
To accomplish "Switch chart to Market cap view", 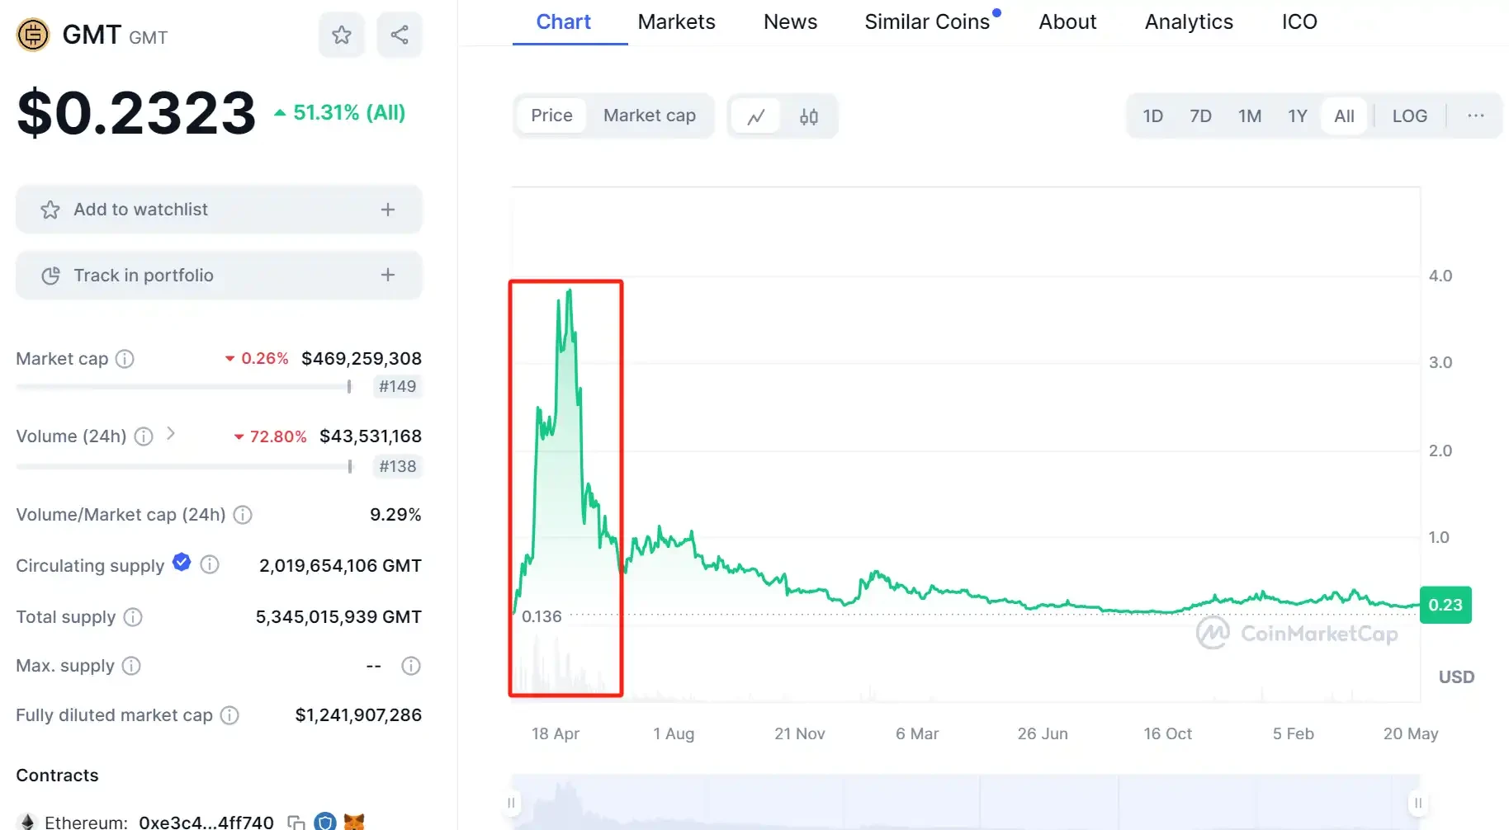I will click(650, 116).
